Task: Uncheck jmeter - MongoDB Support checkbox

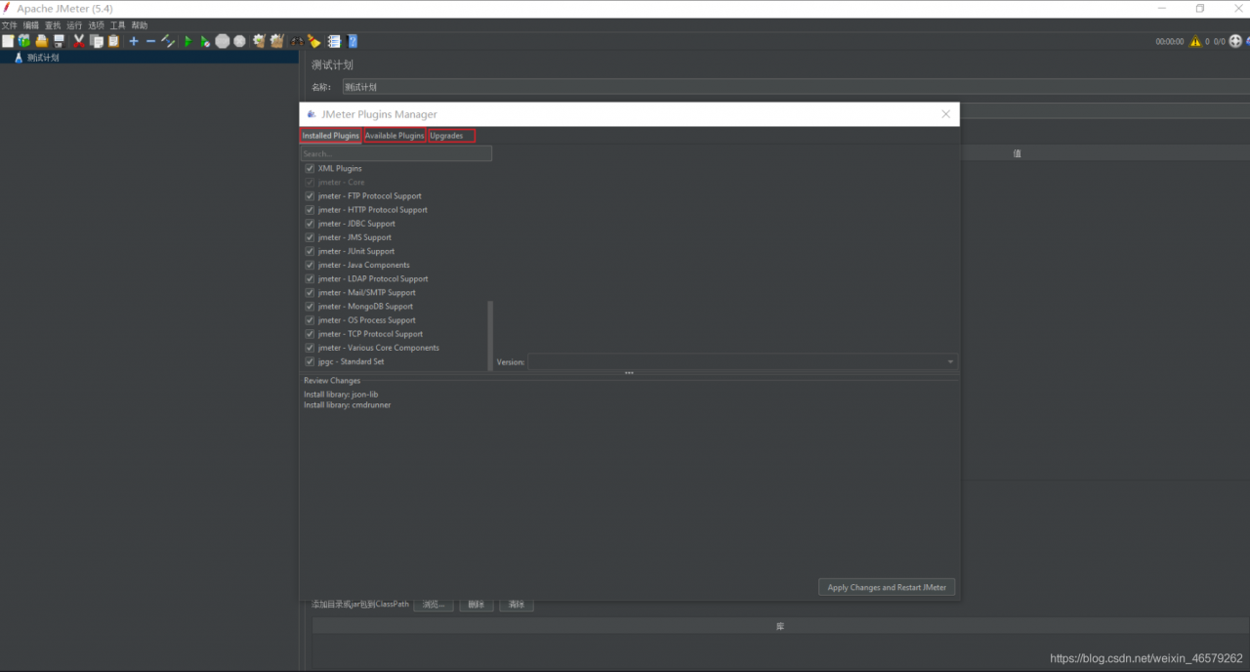Action: [310, 306]
